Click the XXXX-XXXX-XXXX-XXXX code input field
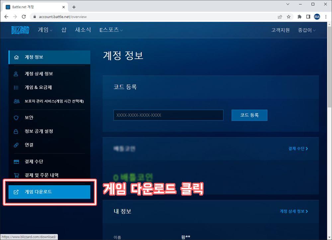 click(168, 115)
